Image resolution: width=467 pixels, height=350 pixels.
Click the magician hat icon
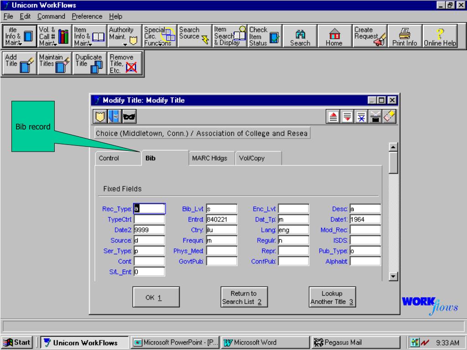[375, 116]
